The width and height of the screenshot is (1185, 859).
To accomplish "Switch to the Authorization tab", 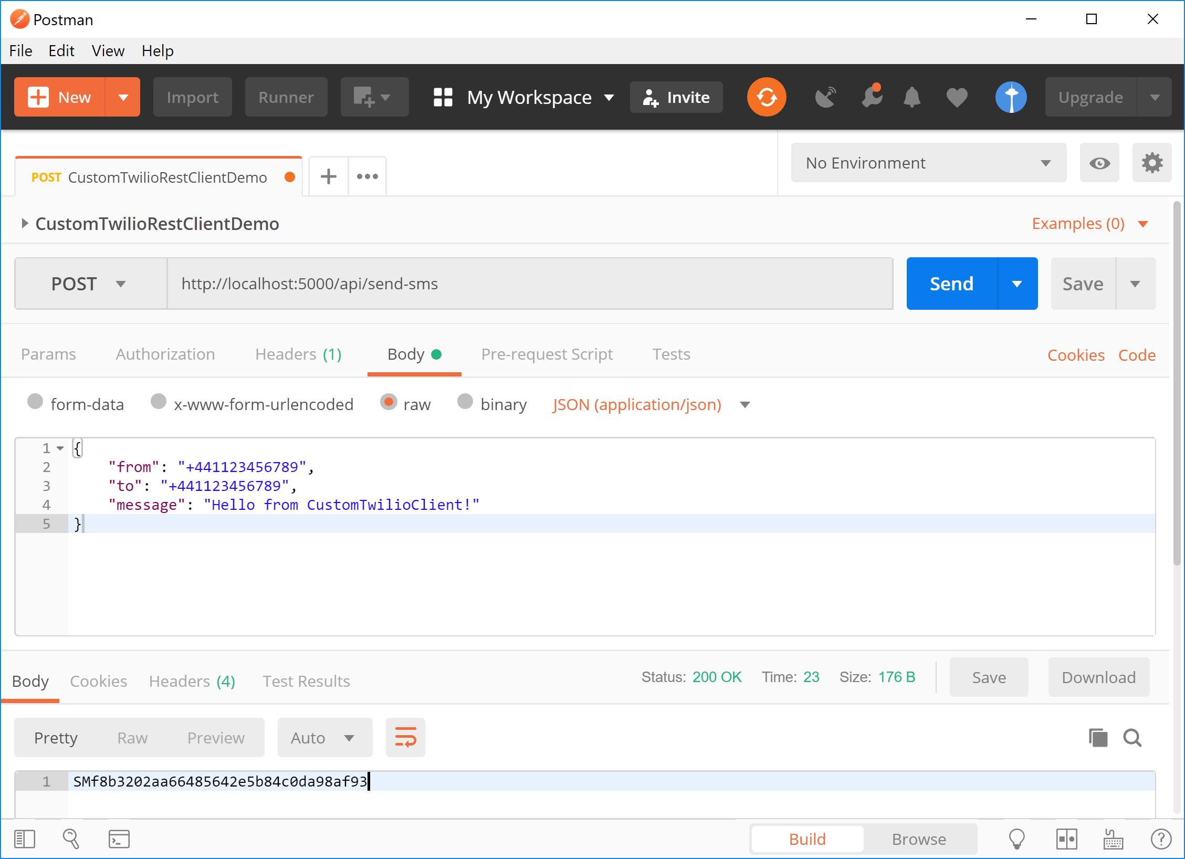I will 165,354.
